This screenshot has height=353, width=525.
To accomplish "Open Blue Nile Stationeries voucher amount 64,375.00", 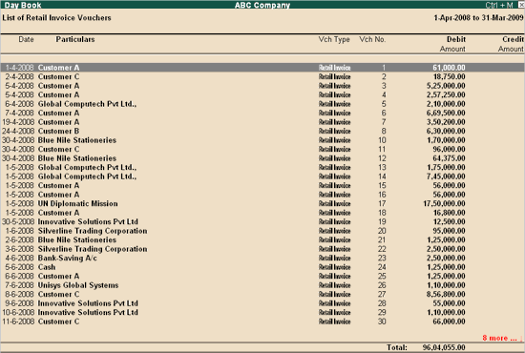I will (262, 158).
